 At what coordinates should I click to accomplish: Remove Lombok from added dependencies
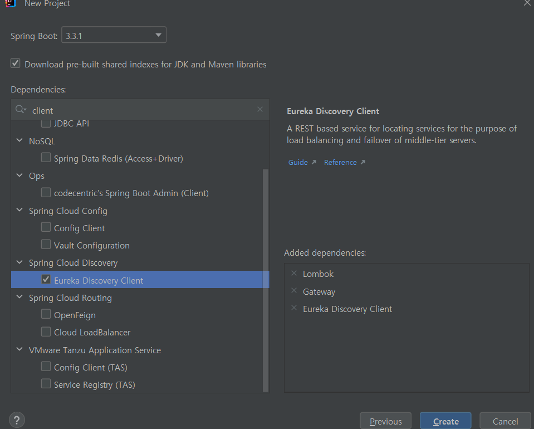pos(294,274)
